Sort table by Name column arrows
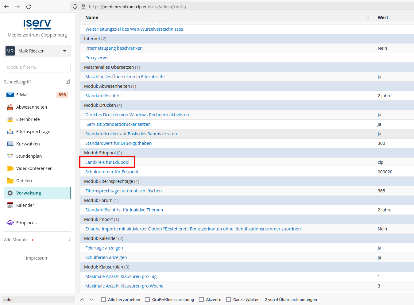Image resolution: width=414 pixels, height=305 pixels. (x=368, y=18)
